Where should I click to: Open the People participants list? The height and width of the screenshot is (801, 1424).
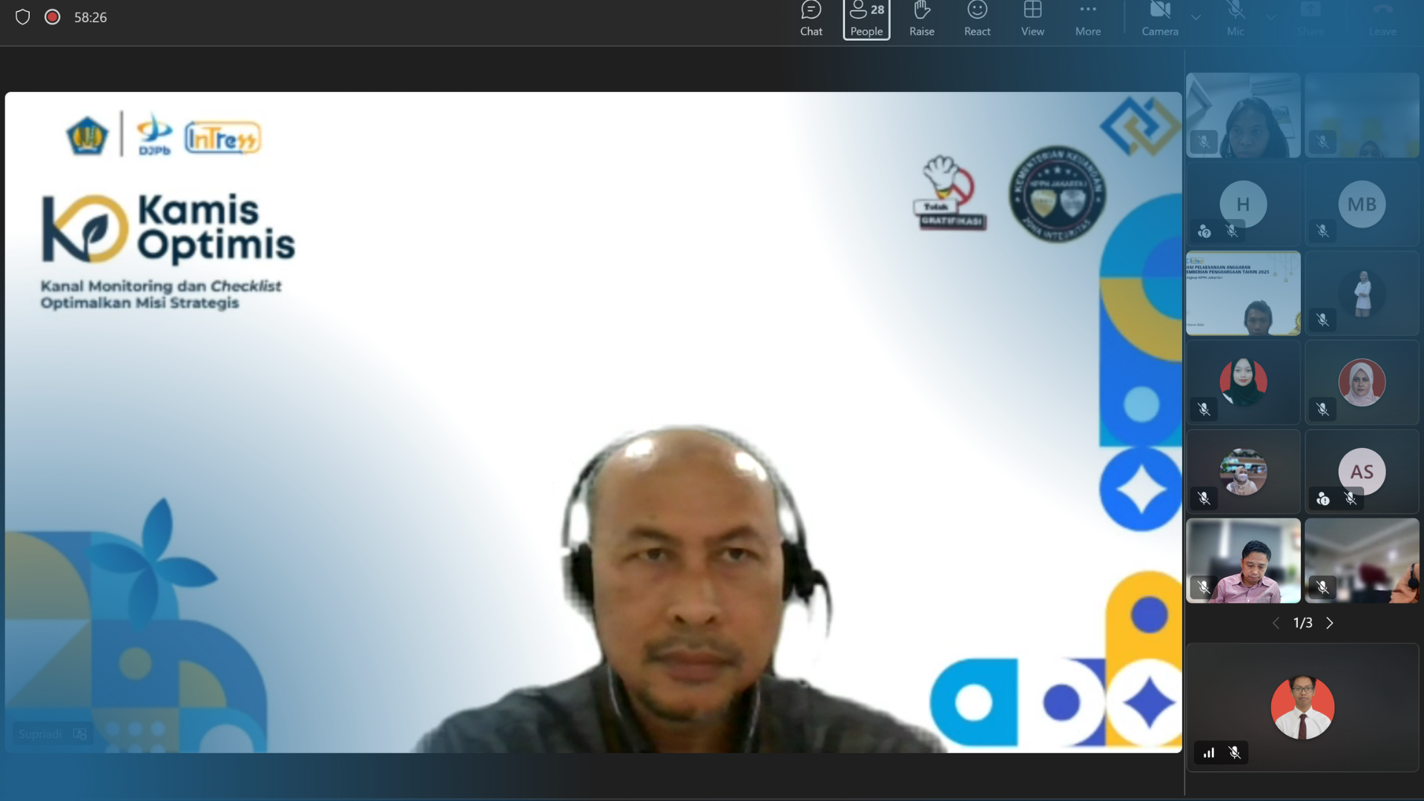coord(866,19)
